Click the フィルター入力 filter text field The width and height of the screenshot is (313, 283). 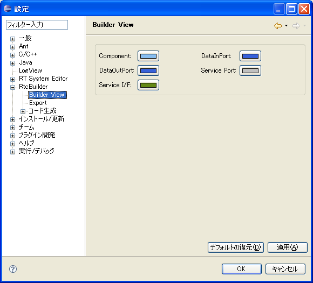[37, 25]
